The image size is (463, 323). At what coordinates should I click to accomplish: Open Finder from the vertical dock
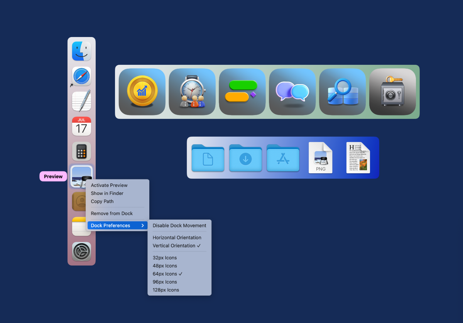click(81, 51)
